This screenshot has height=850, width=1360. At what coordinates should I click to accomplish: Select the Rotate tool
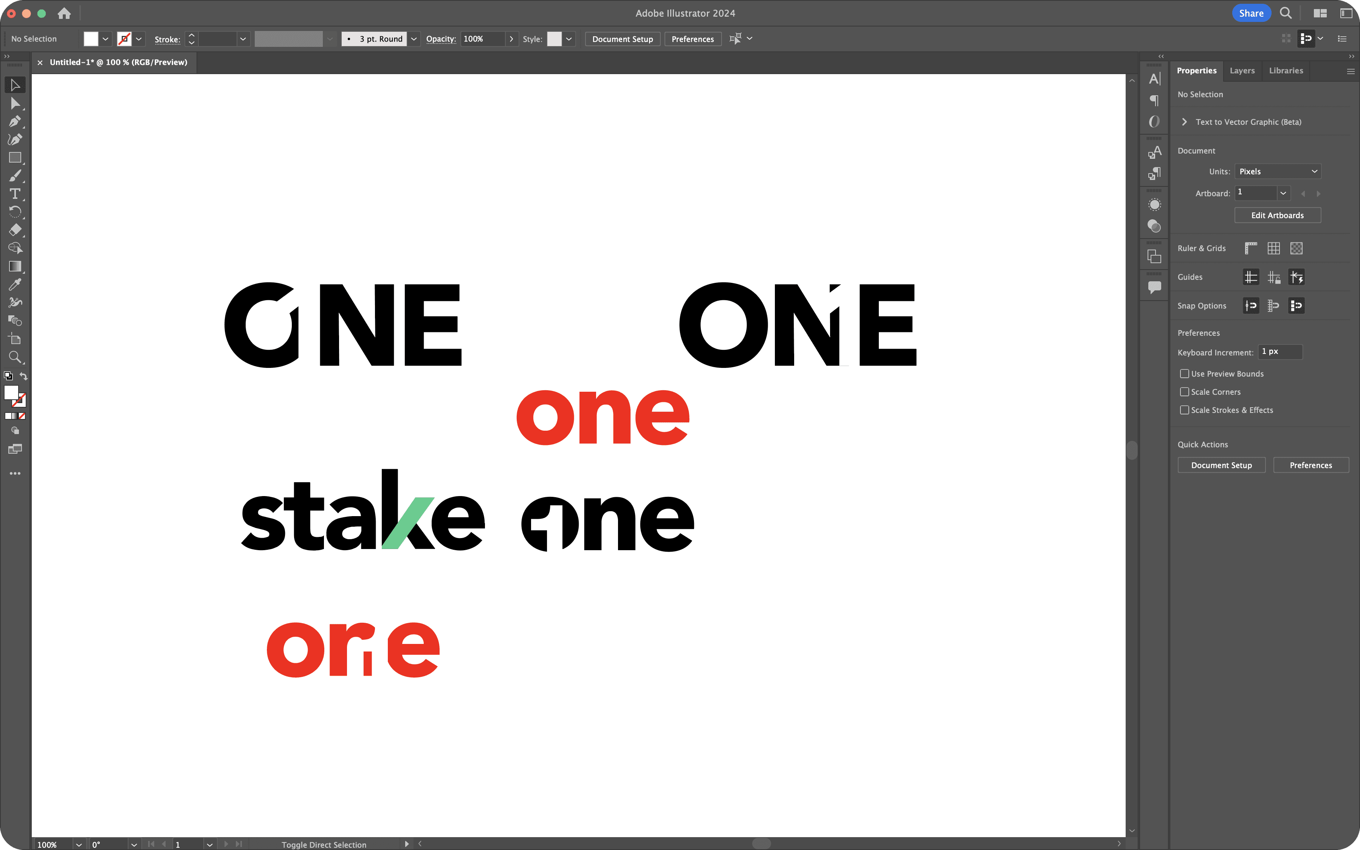[x=15, y=212]
